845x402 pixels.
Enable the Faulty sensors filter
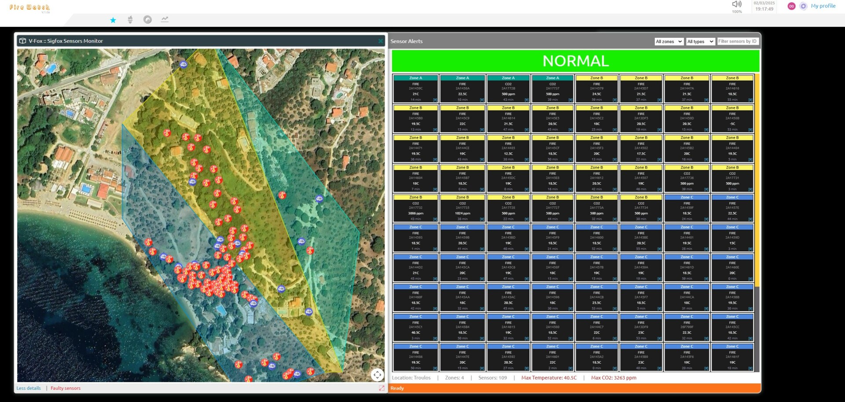click(65, 388)
